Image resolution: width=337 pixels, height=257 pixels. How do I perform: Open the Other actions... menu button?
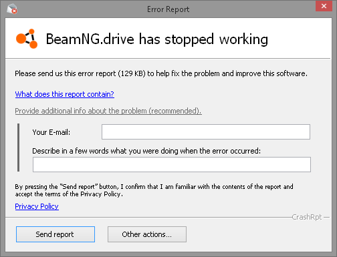(x=147, y=234)
